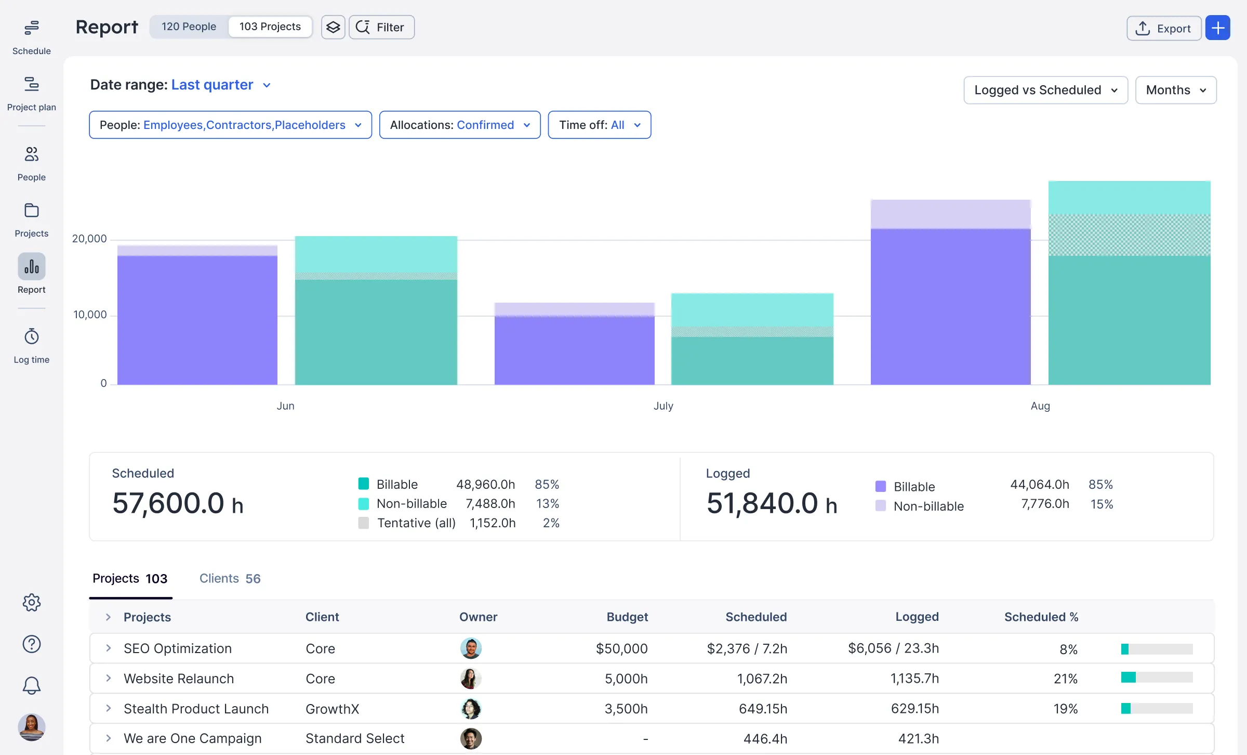Open the People section
Viewport: 1247px width, 755px height.
coord(31,160)
